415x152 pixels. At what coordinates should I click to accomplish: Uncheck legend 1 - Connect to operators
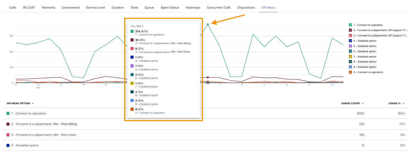(351, 25)
